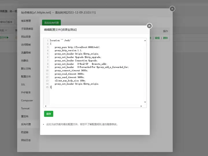Click the 命令行版本 button in background page

point(7,22)
